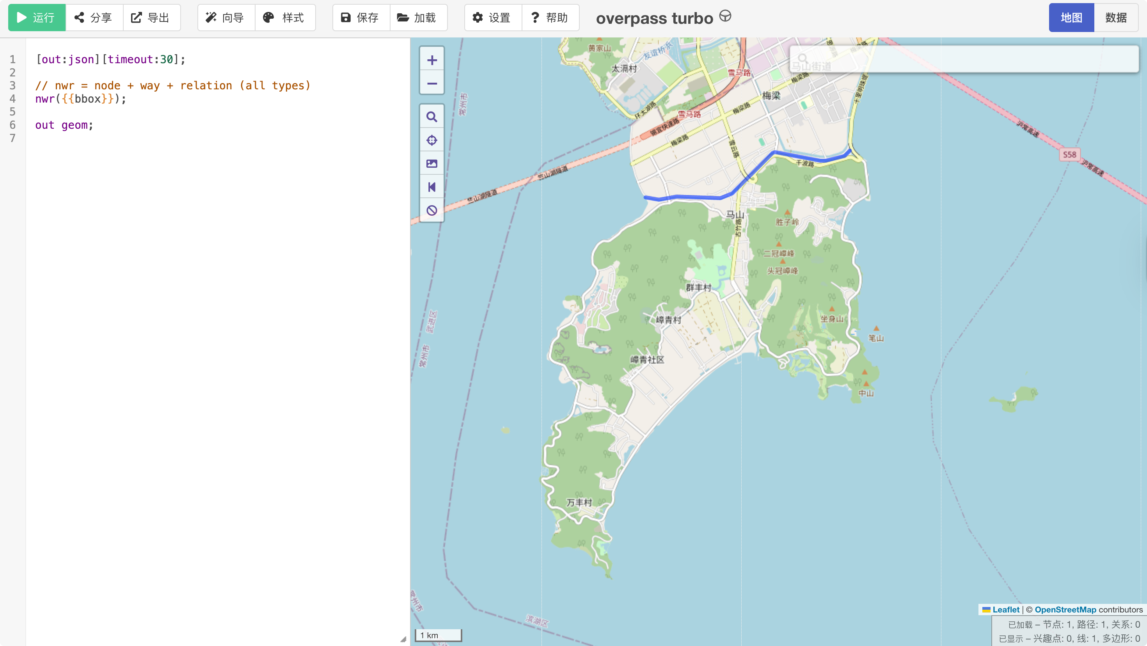
Task: Open the 导出 export dialog
Action: (151, 18)
